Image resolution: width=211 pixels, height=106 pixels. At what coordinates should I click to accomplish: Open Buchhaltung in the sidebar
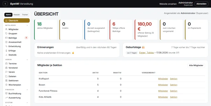[x=17, y=94]
